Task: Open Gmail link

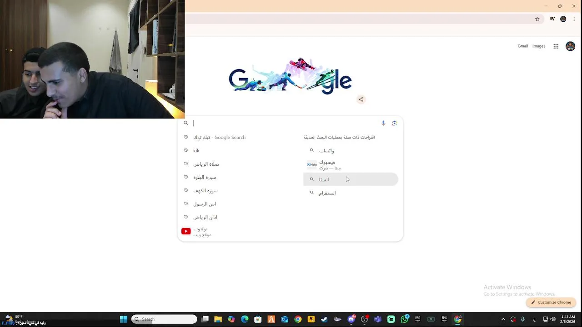Action: [x=523, y=46]
